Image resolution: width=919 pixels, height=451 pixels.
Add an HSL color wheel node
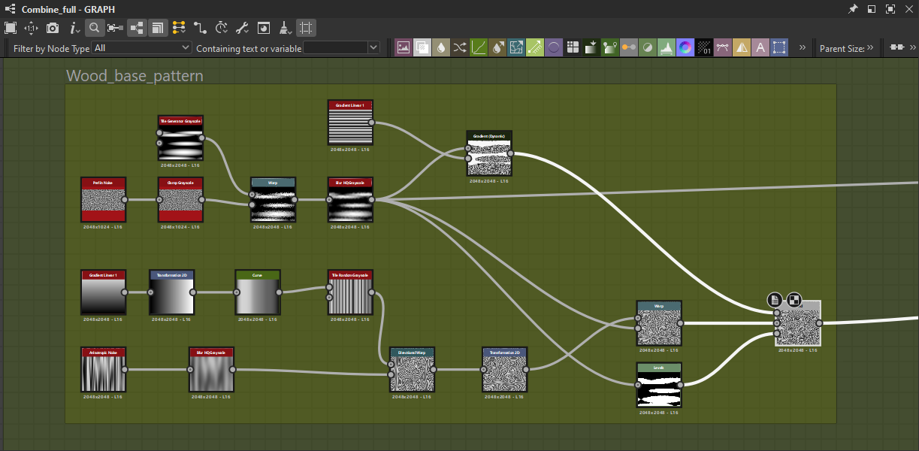coord(685,47)
